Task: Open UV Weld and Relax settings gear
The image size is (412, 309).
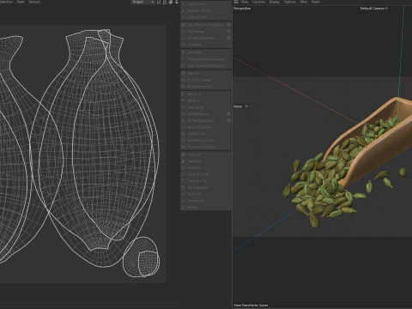Action: [228, 38]
